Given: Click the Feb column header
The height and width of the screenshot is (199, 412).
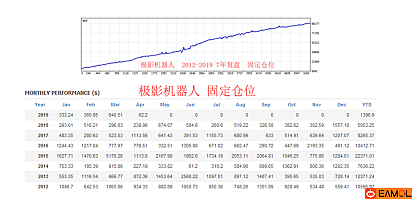Looking at the screenshot, I should (x=91, y=105).
